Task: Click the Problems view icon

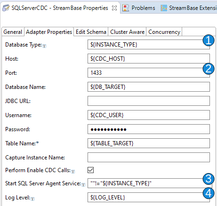Action: tap(126, 8)
